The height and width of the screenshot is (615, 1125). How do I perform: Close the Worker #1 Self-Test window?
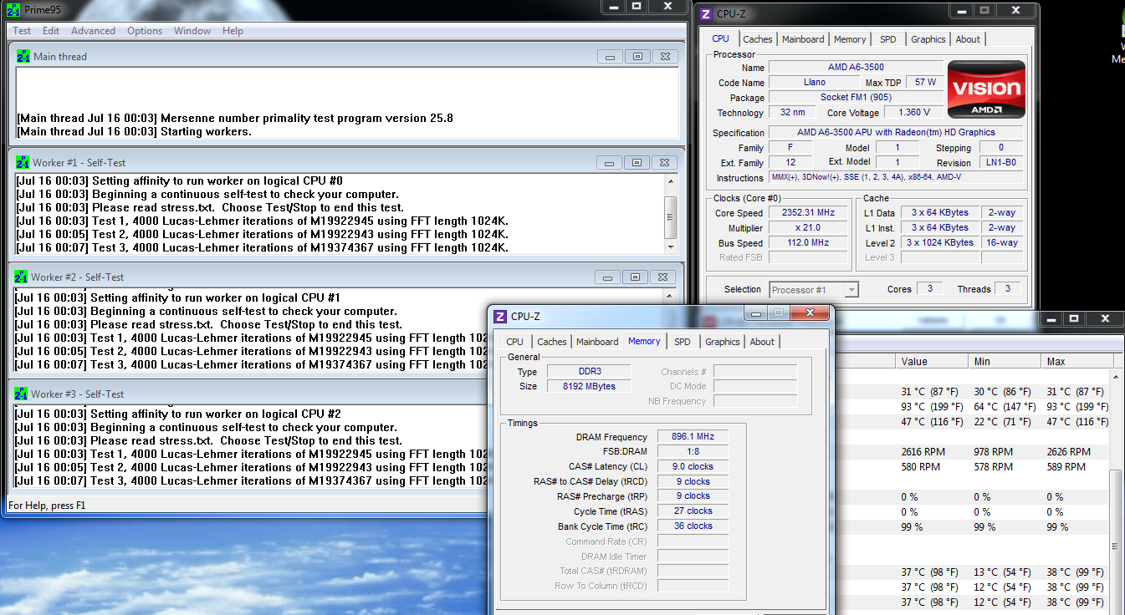(x=664, y=162)
